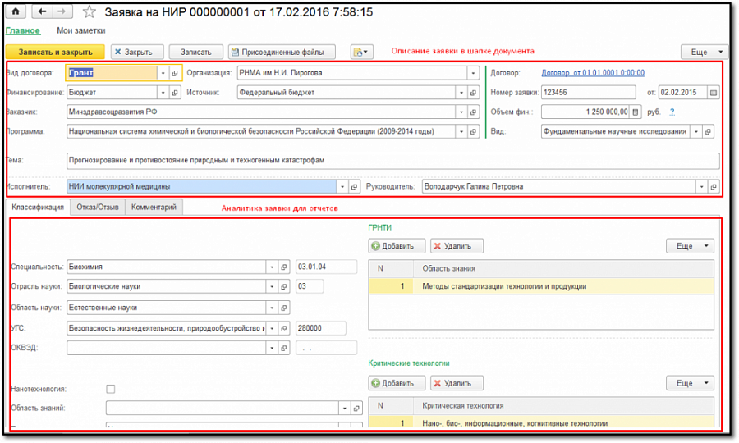Screen dimensions: 739x443
Task: Open the top toolbar Еще menu
Action: (x=705, y=52)
